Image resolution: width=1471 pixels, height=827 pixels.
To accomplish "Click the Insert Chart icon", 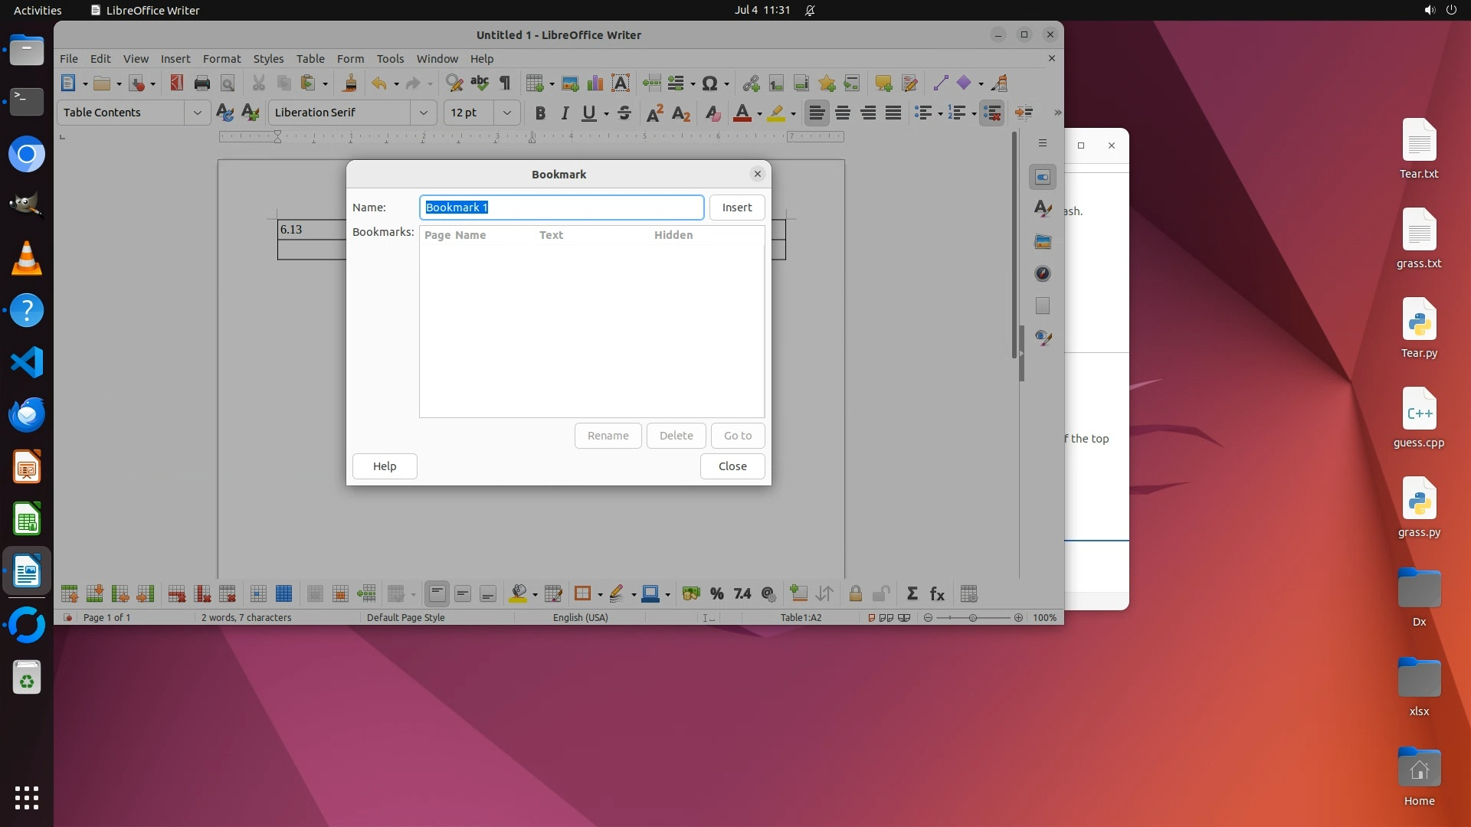I will tap(595, 83).
